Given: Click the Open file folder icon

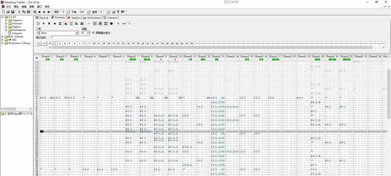Looking at the screenshot, I should click(x=8, y=12).
